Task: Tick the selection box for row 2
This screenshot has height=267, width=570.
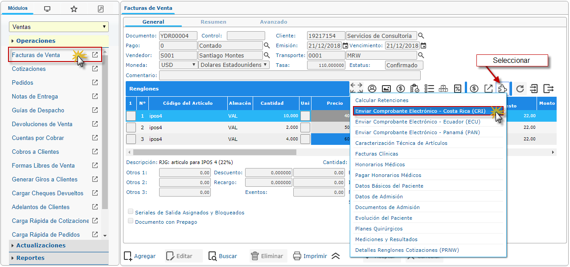Action: coord(131,127)
